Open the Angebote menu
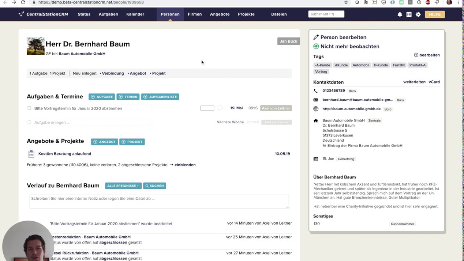This screenshot has width=464, height=261. [x=220, y=14]
